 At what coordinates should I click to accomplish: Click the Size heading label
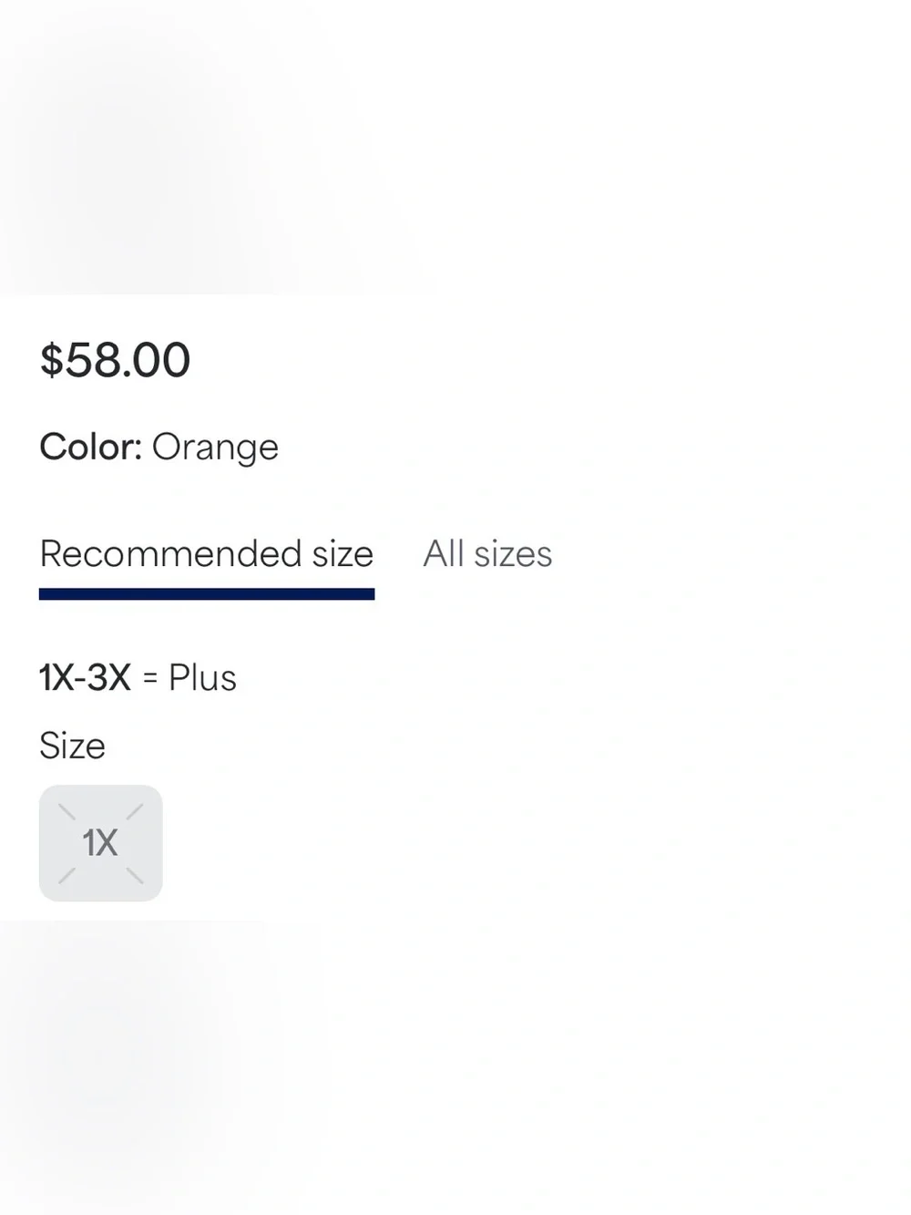coord(72,746)
